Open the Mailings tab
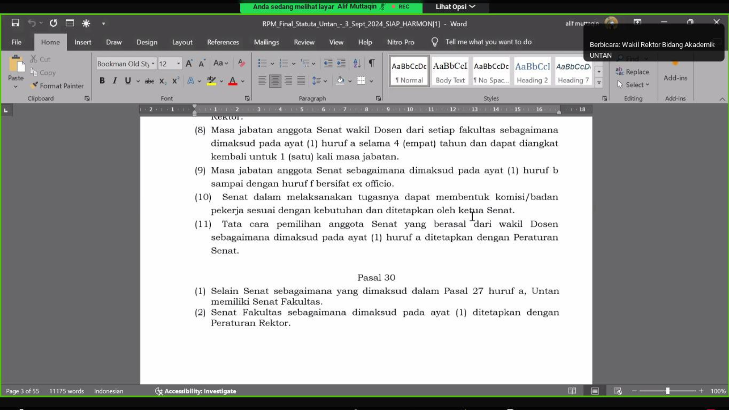 (x=267, y=42)
